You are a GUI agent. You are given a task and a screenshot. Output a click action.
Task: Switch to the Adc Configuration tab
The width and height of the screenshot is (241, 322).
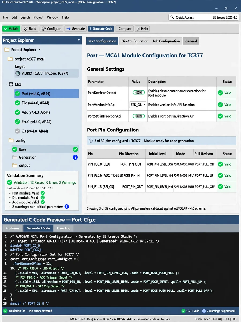click(x=166, y=41)
